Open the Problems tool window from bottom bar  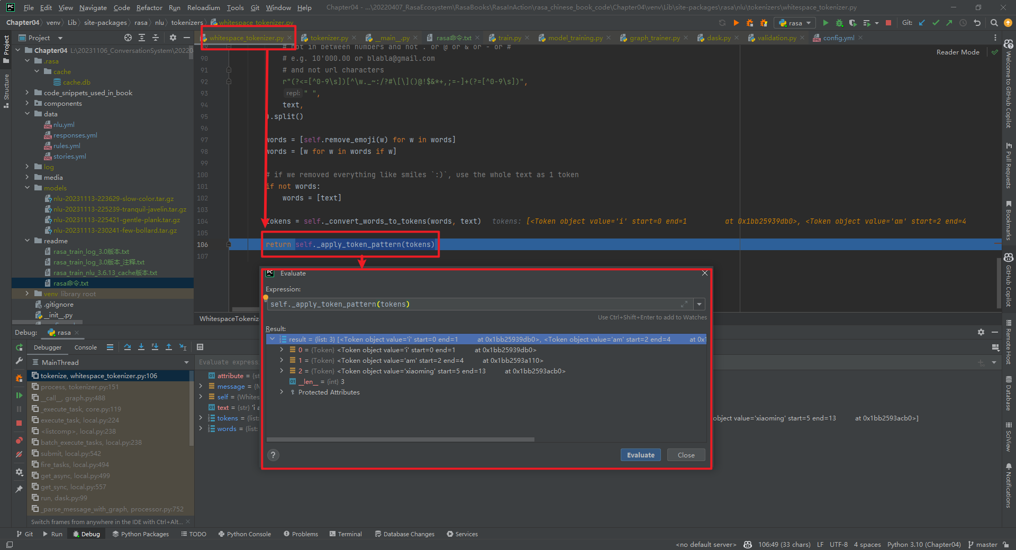(301, 534)
